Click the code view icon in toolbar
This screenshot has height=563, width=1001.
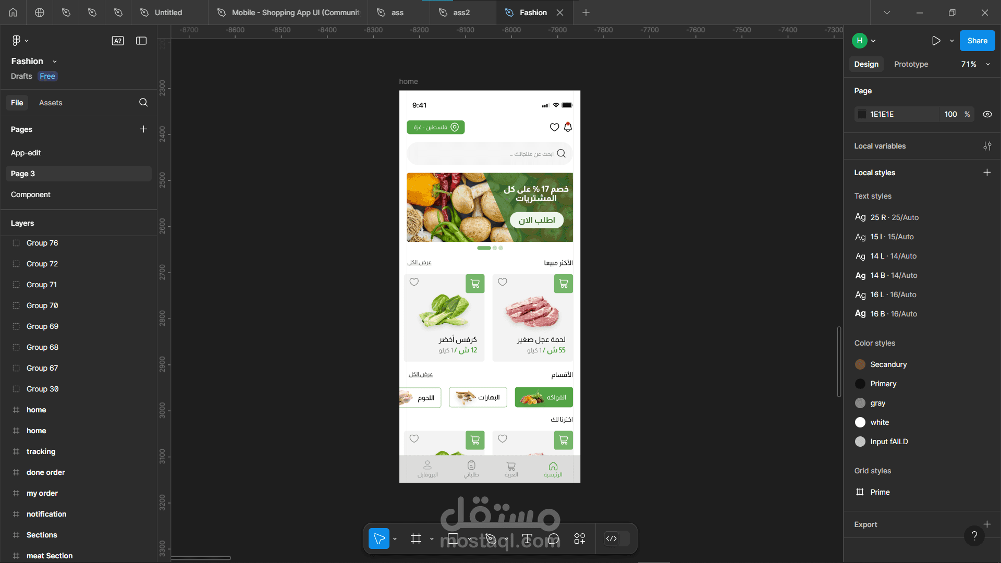coord(611,539)
